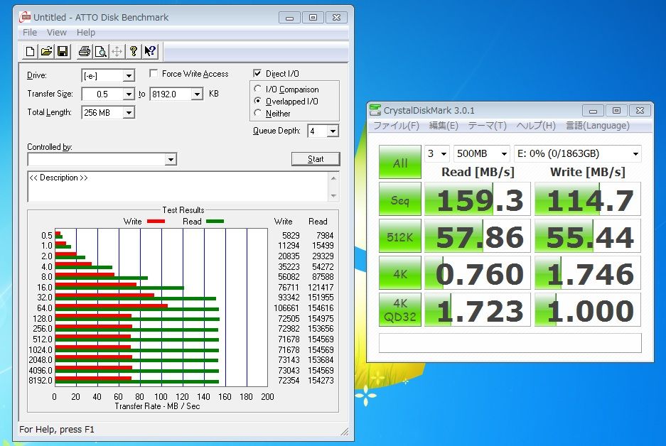This screenshot has height=446, width=666.
Task: Click the CrystalDiskMark title bar icon
Action: point(375,110)
